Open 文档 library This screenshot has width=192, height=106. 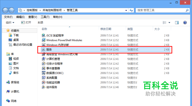pos(16,68)
